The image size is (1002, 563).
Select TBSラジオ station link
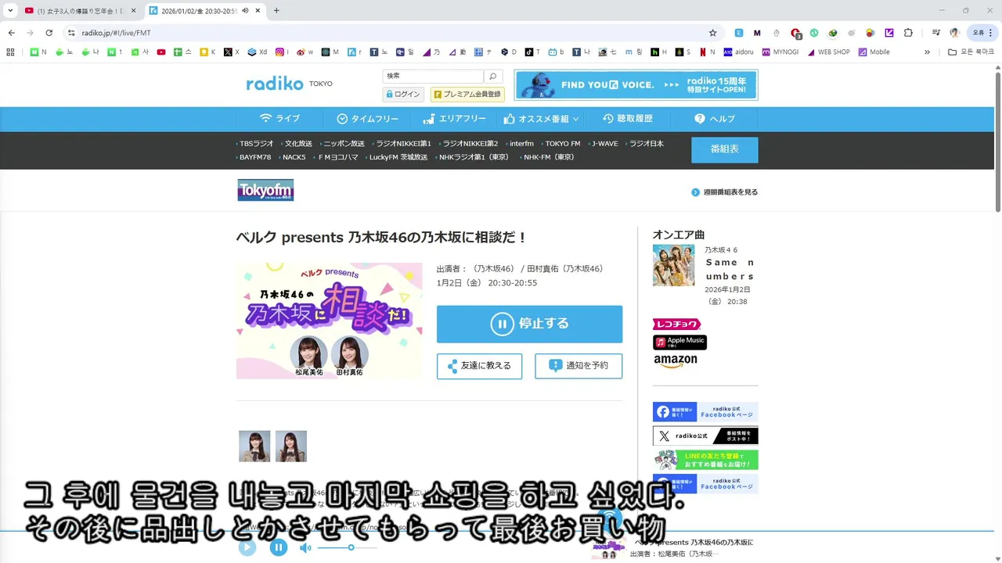[256, 144]
